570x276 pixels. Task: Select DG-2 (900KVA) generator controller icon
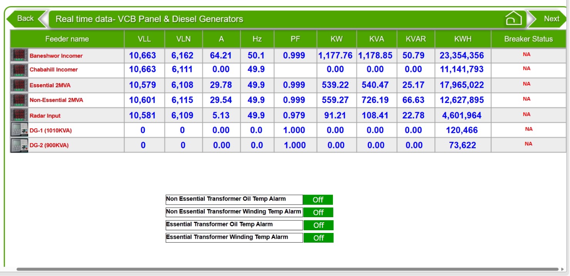[x=19, y=145]
